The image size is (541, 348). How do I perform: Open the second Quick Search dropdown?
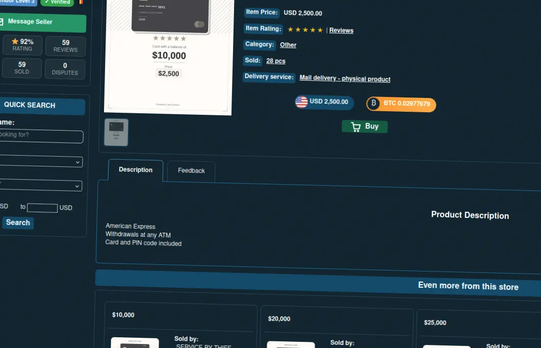pyautogui.click(x=40, y=185)
